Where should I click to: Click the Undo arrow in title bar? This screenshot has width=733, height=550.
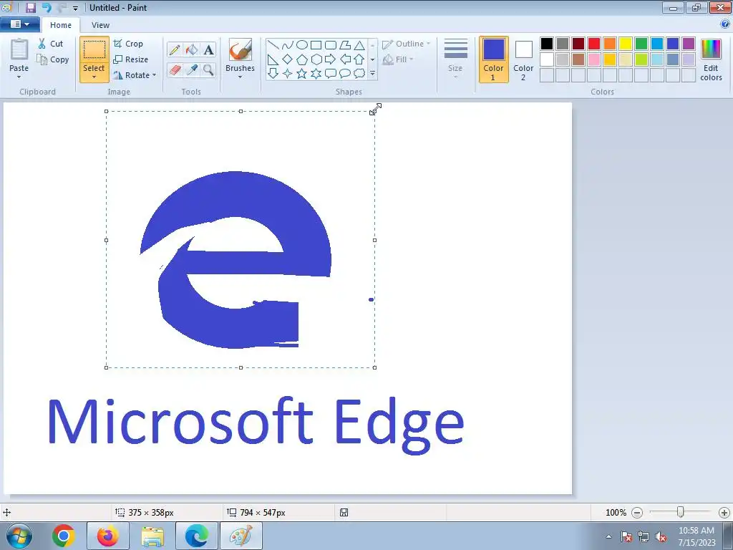tap(47, 7)
